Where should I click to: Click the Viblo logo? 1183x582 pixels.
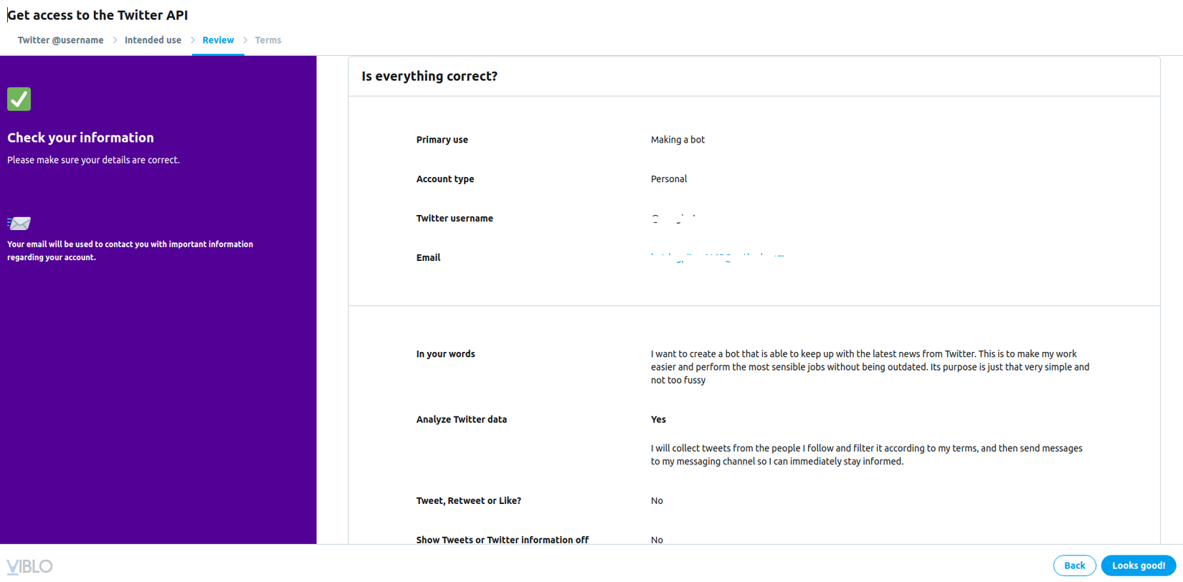click(x=29, y=566)
